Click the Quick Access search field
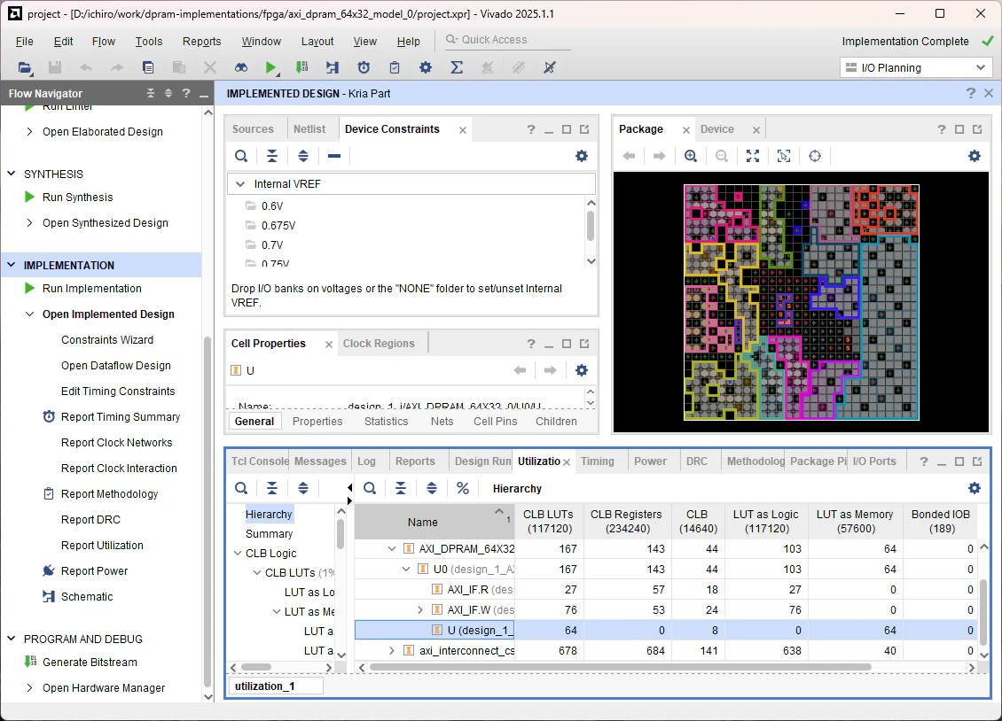 click(x=507, y=40)
